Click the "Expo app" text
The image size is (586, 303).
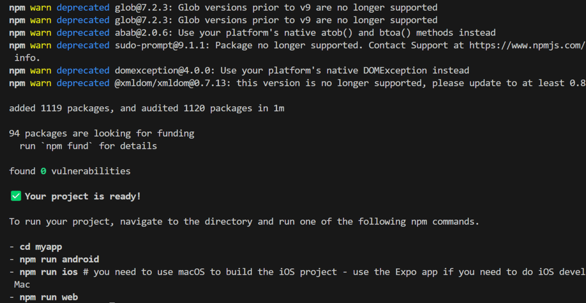[x=407, y=272]
